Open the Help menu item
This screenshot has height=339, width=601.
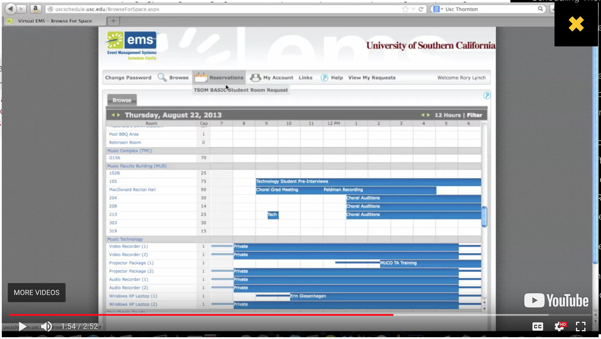tap(337, 78)
